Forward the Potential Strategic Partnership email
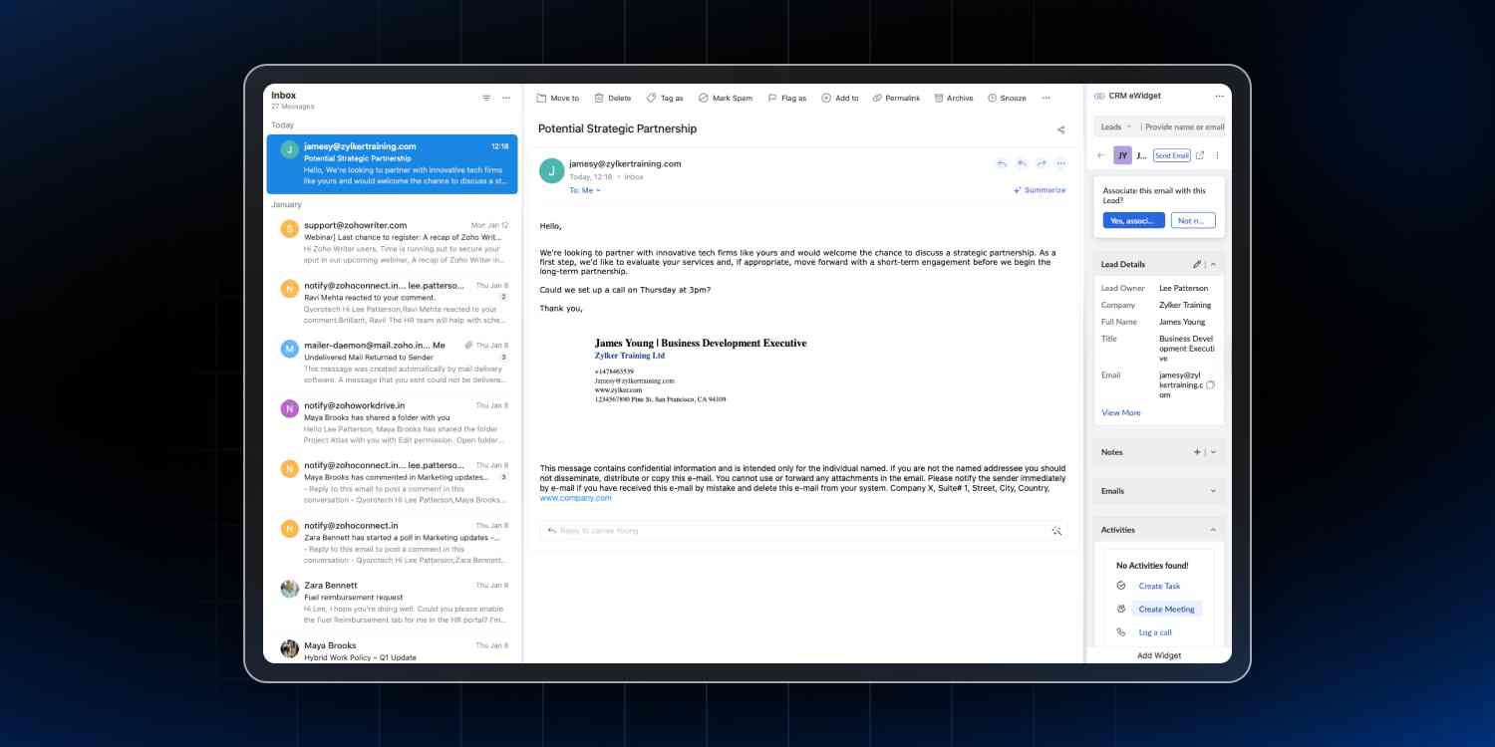Image resolution: width=1495 pixels, height=747 pixels. [x=1040, y=163]
